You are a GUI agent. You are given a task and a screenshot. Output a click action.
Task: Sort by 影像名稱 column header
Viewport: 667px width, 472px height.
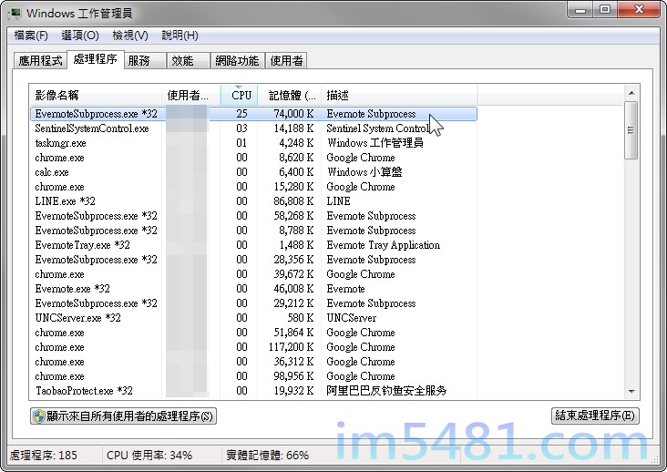(96, 96)
